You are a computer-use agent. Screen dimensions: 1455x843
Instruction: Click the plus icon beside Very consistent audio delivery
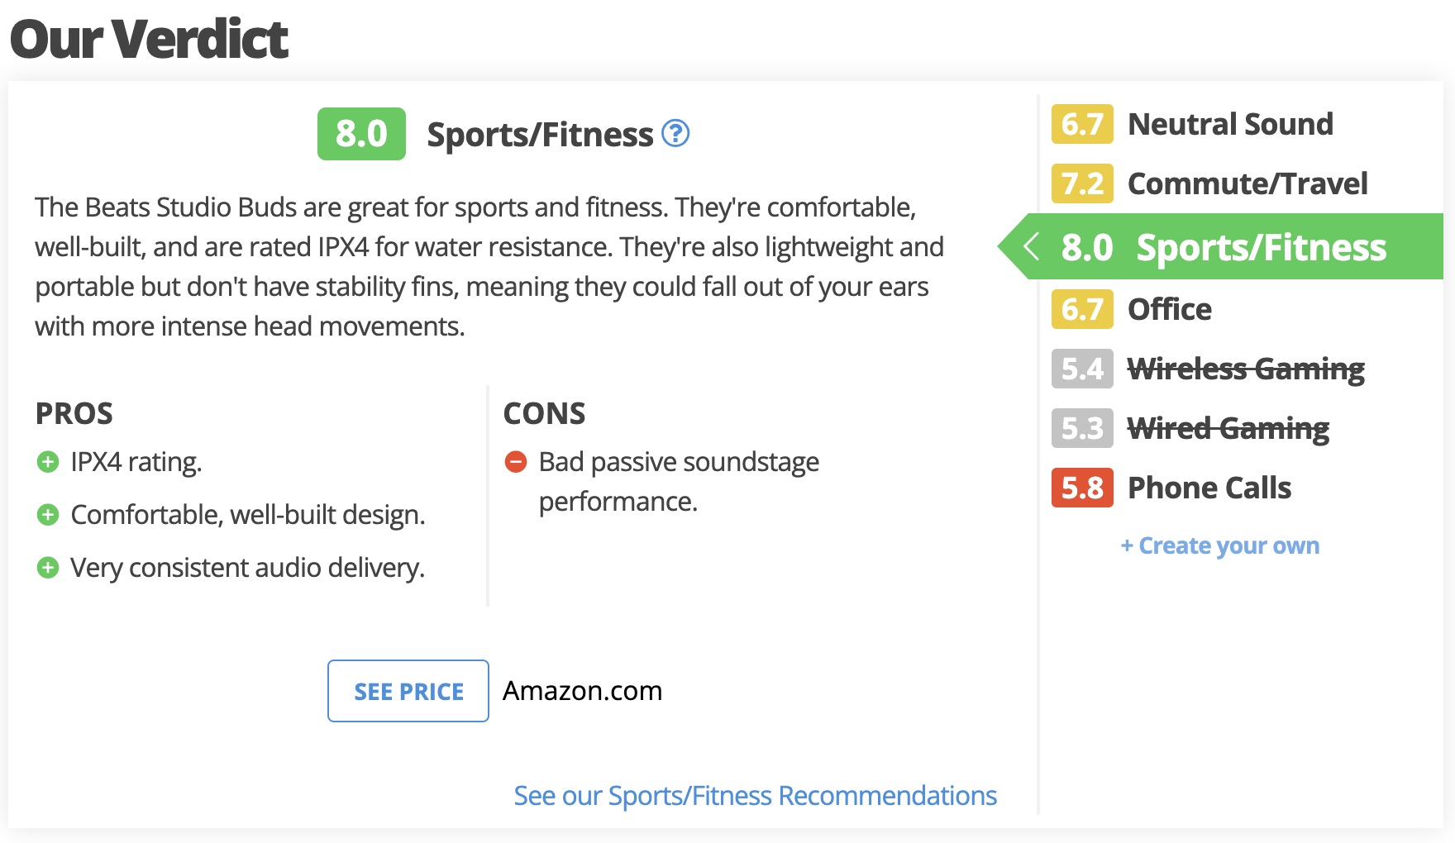(x=48, y=568)
